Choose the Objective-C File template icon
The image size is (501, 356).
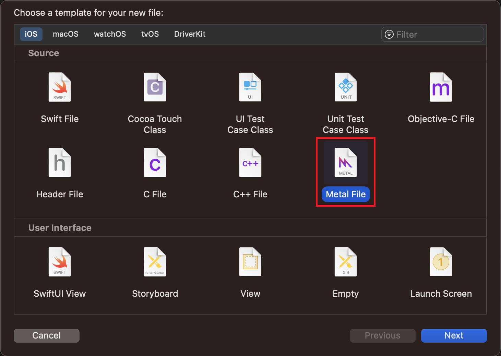tap(441, 87)
